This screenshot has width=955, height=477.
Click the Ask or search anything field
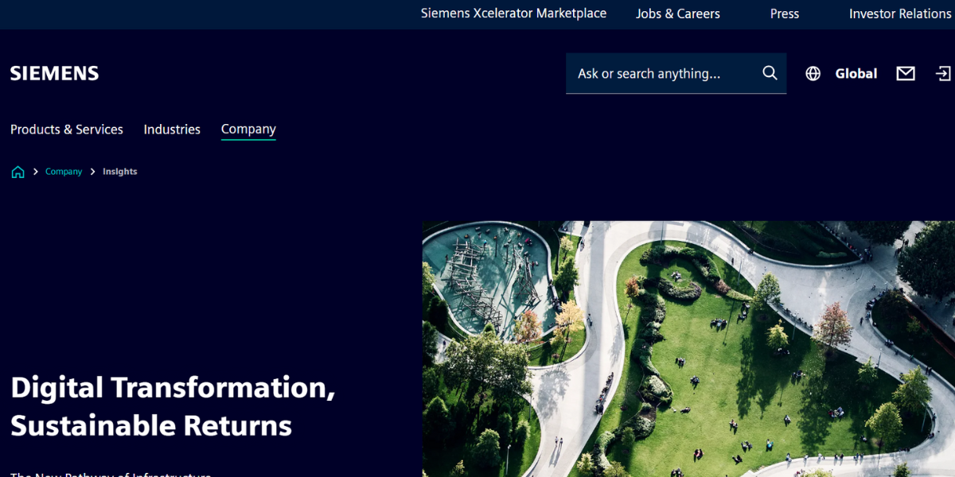661,72
